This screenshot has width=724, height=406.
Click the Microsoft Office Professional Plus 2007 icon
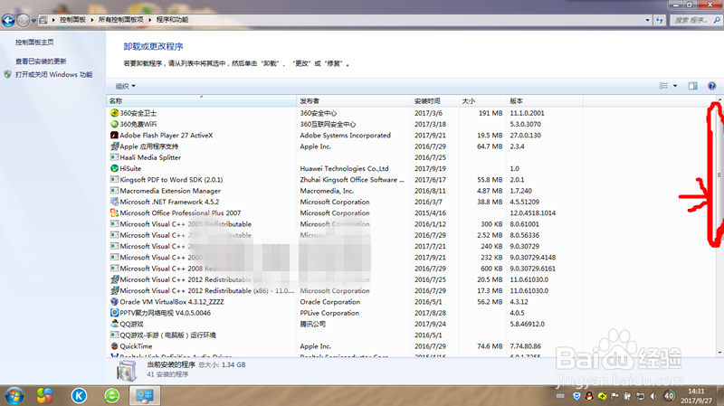click(x=115, y=212)
